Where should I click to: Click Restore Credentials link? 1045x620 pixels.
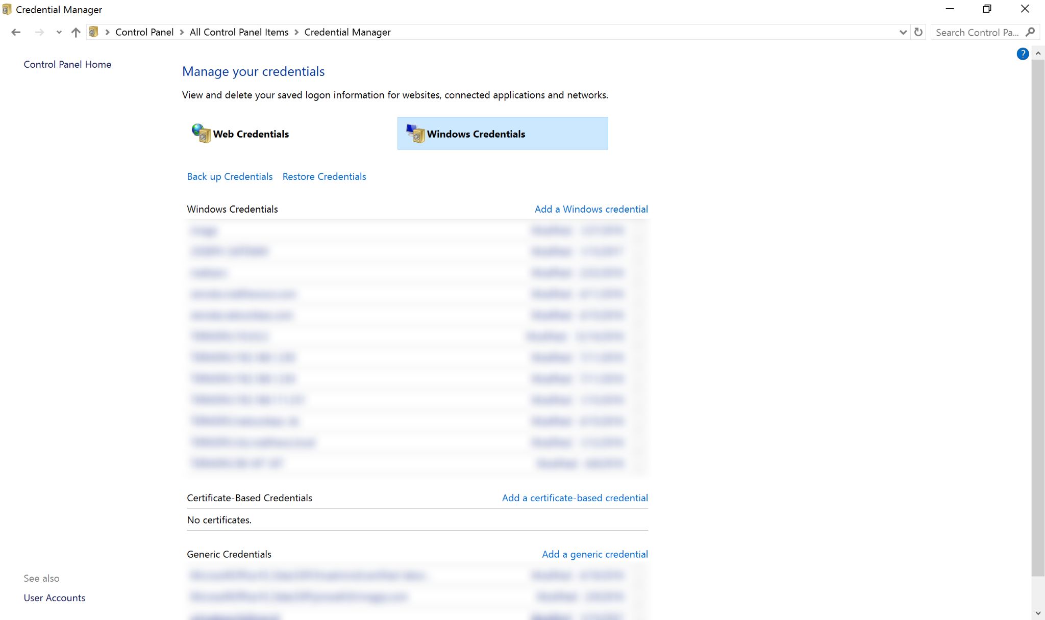(x=324, y=176)
